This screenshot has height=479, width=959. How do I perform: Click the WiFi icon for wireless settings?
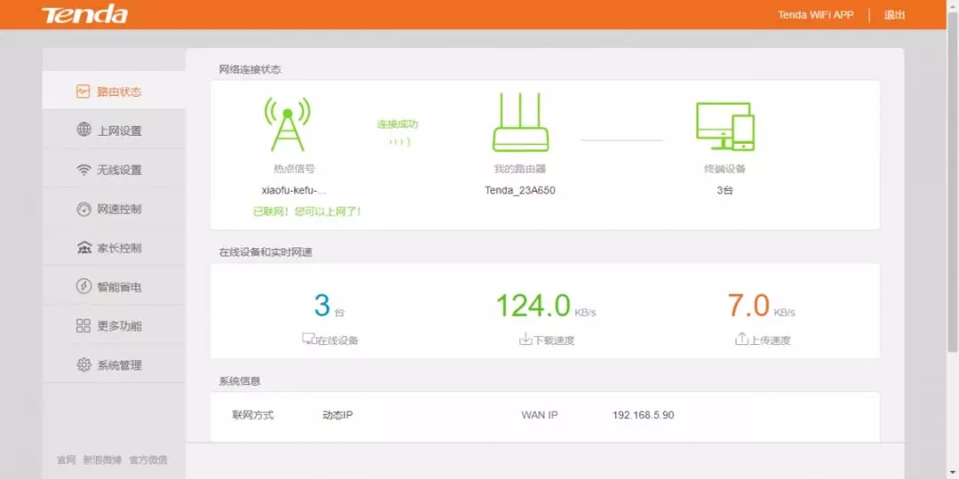click(83, 169)
